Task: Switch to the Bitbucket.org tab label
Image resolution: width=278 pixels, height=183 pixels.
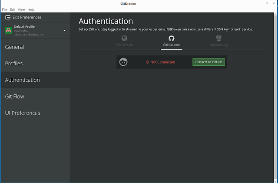Action: [x=218, y=45]
